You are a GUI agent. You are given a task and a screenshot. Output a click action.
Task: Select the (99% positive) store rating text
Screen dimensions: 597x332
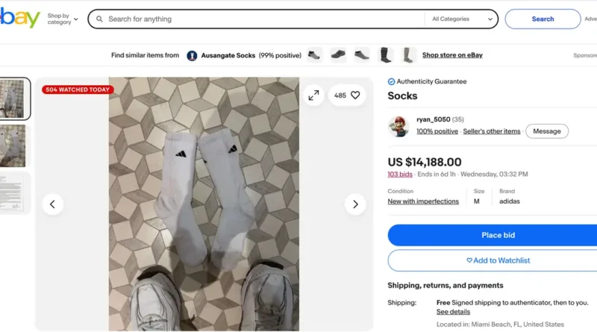(x=280, y=56)
